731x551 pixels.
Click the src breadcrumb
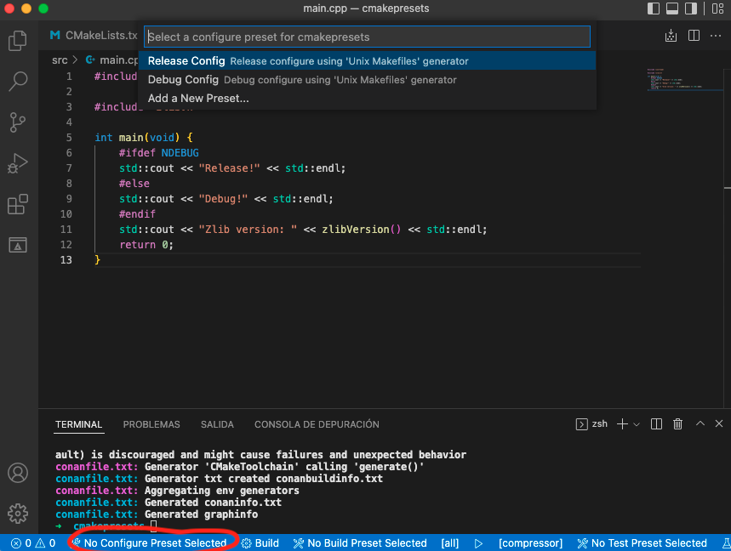[x=60, y=60]
